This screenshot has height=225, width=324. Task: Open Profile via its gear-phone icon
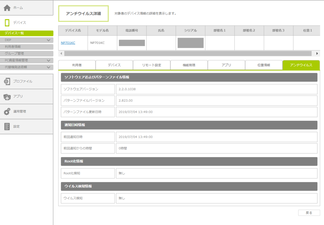[7, 82]
